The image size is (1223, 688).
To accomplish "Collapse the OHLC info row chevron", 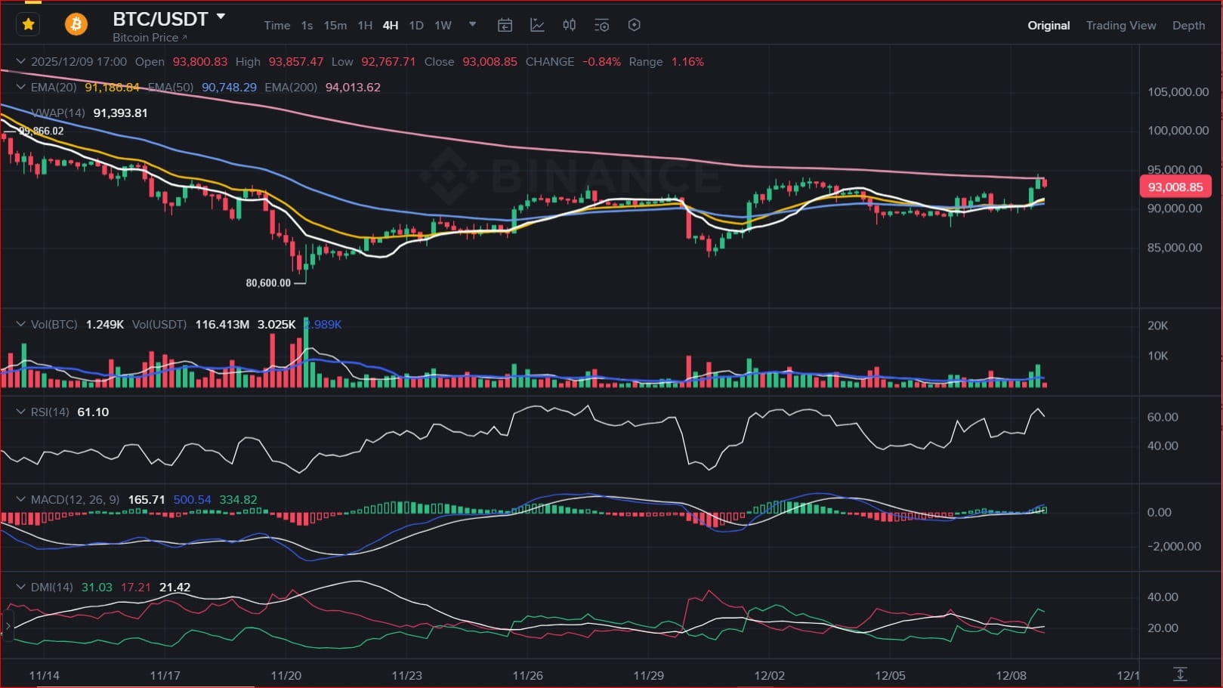I will click(21, 61).
